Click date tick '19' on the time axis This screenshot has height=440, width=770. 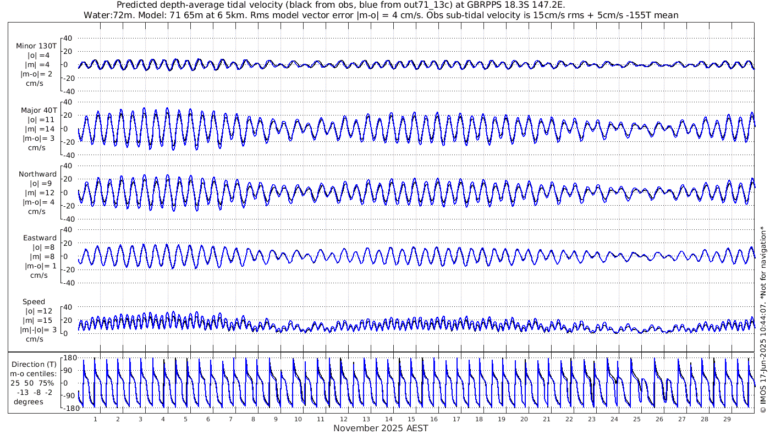pos(501,419)
